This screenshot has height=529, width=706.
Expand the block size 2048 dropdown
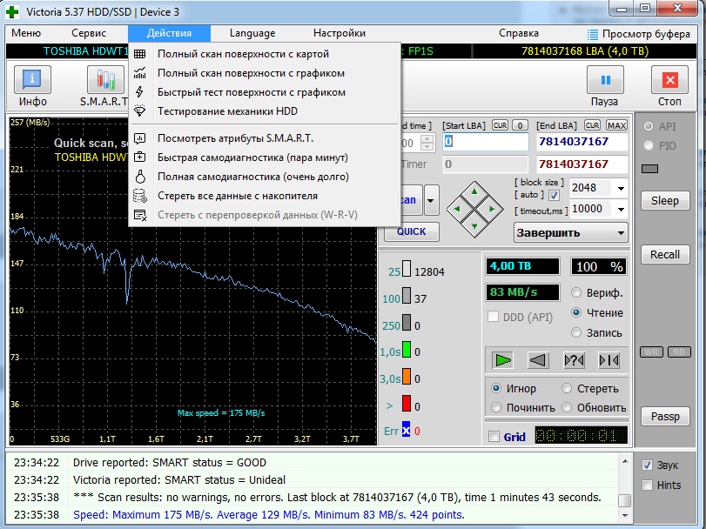coord(621,188)
